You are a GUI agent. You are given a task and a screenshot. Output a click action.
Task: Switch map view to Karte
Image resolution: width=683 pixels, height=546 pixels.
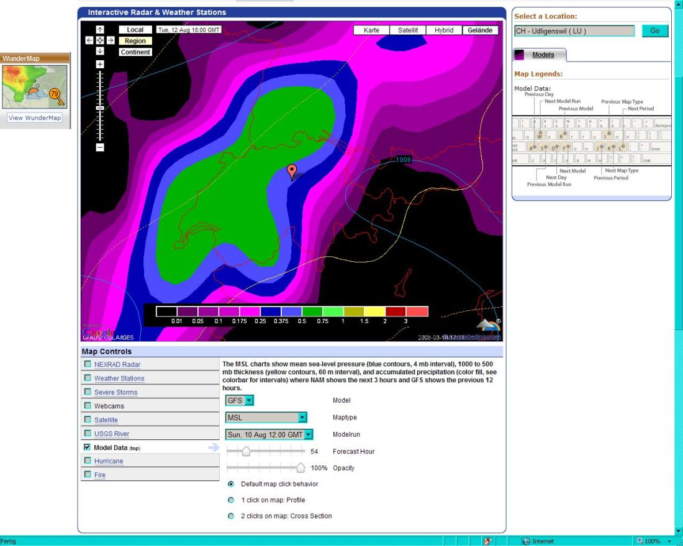371,30
